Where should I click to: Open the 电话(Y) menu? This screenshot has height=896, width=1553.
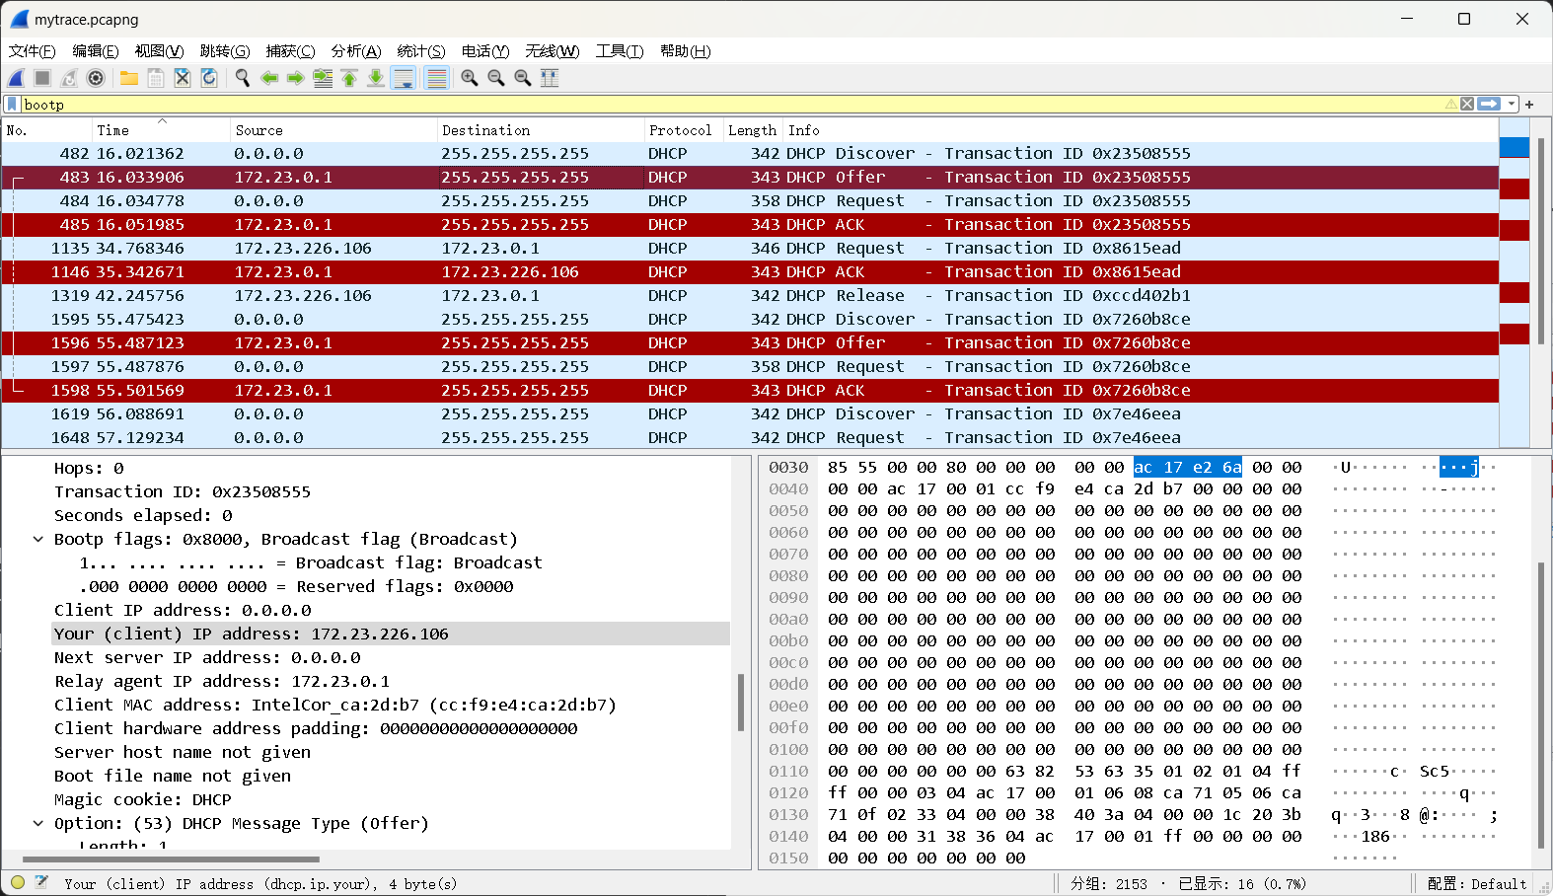pyautogui.click(x=485, y=51)
